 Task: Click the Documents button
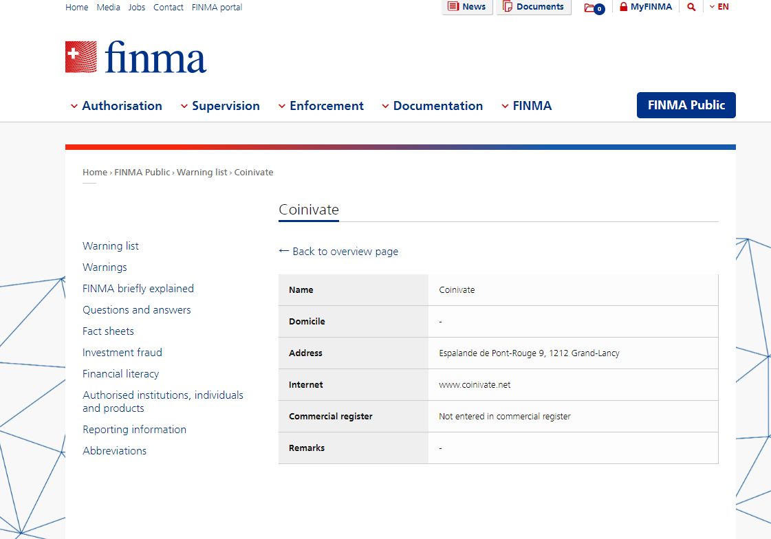[534, 7]
